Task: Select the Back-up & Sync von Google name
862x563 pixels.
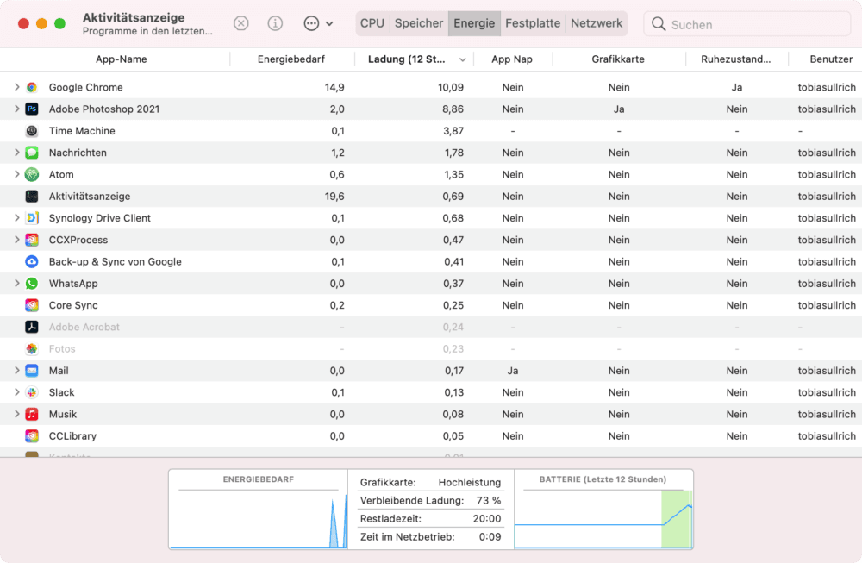Action: (x=115, y=262)
